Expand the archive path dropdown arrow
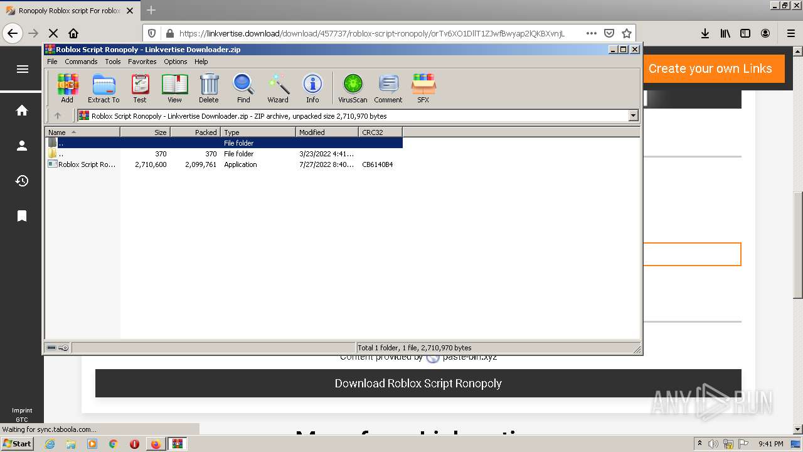Viewport: 803px width, 452px height. tap(633, 116)
